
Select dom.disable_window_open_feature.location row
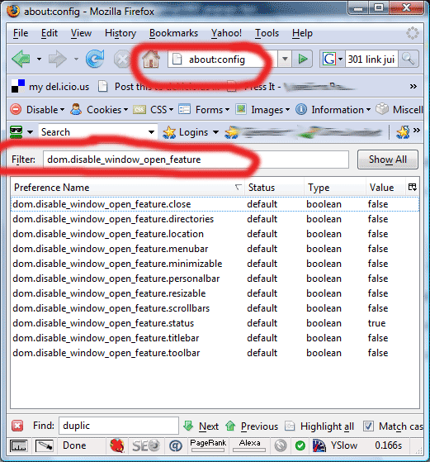(215, 234)
